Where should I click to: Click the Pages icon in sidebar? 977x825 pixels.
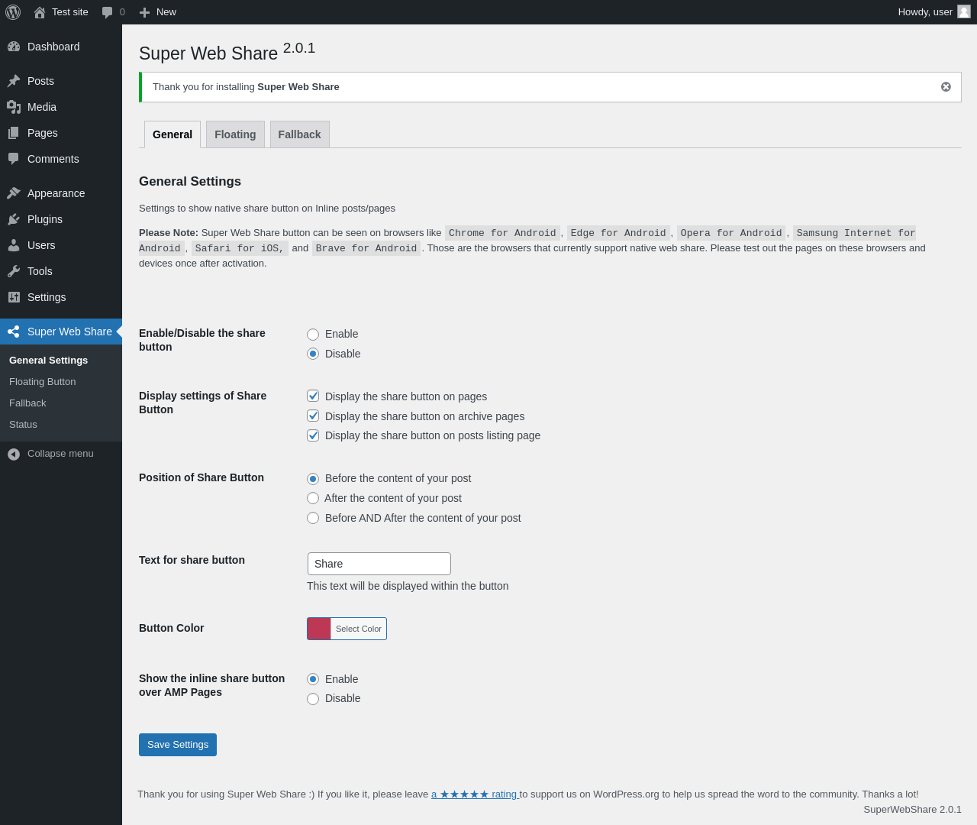(x=14, y=133)
